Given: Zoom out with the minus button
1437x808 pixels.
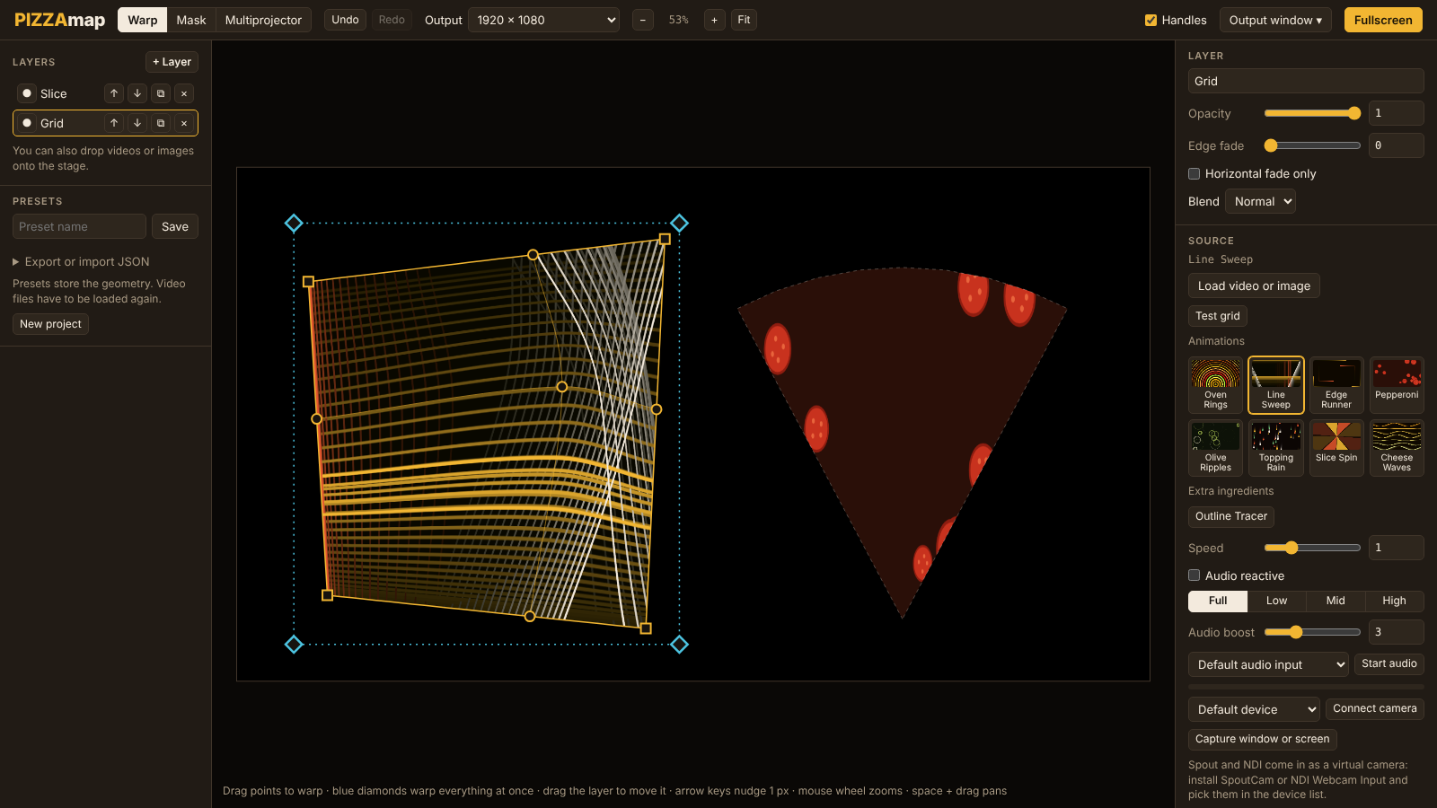Looking at the screenshot, I should pos(643,20).
